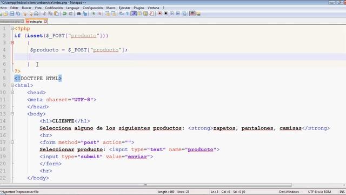Click the Dos\Windows line ending status
Image resolution: width=346 pixels, height=195 pixels.
click(289, 192)
